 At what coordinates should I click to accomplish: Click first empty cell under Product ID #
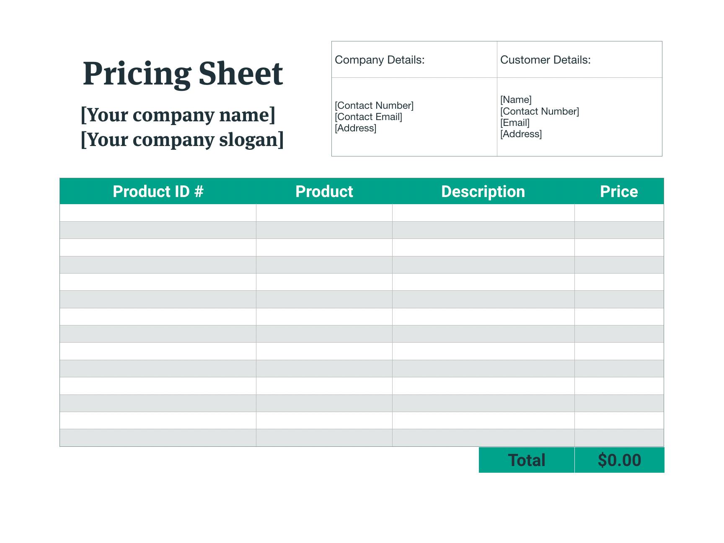(158, 213)
